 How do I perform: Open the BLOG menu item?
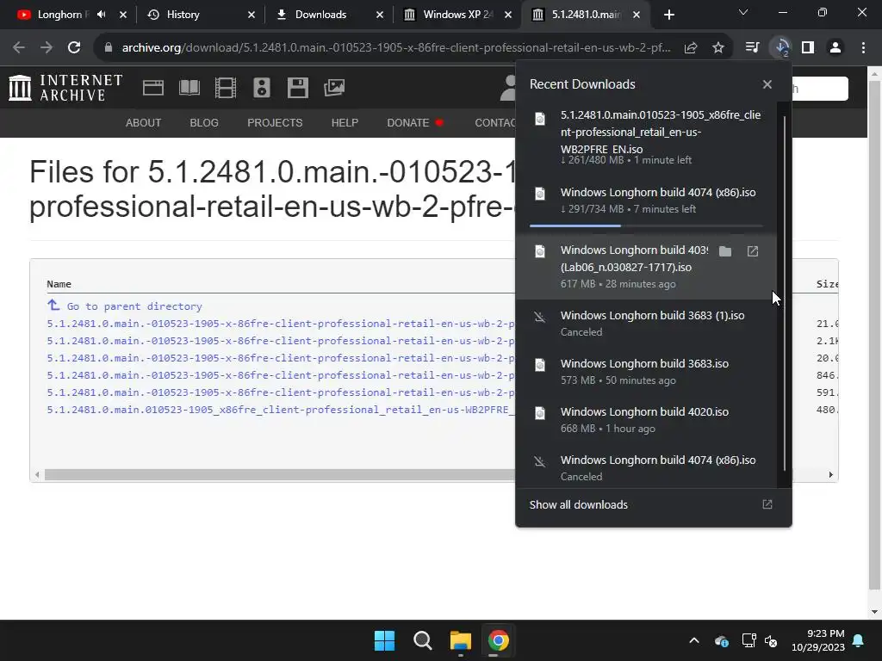[x=204, y=122]
